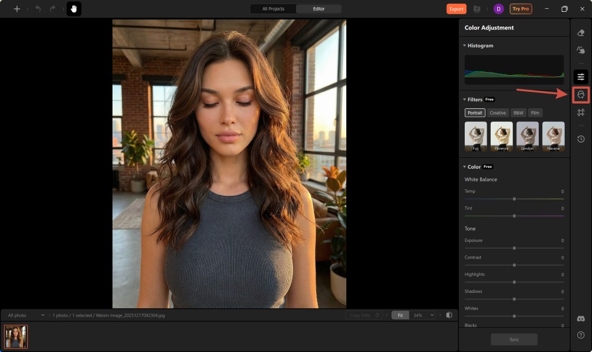Open the Editor tab

320,9
